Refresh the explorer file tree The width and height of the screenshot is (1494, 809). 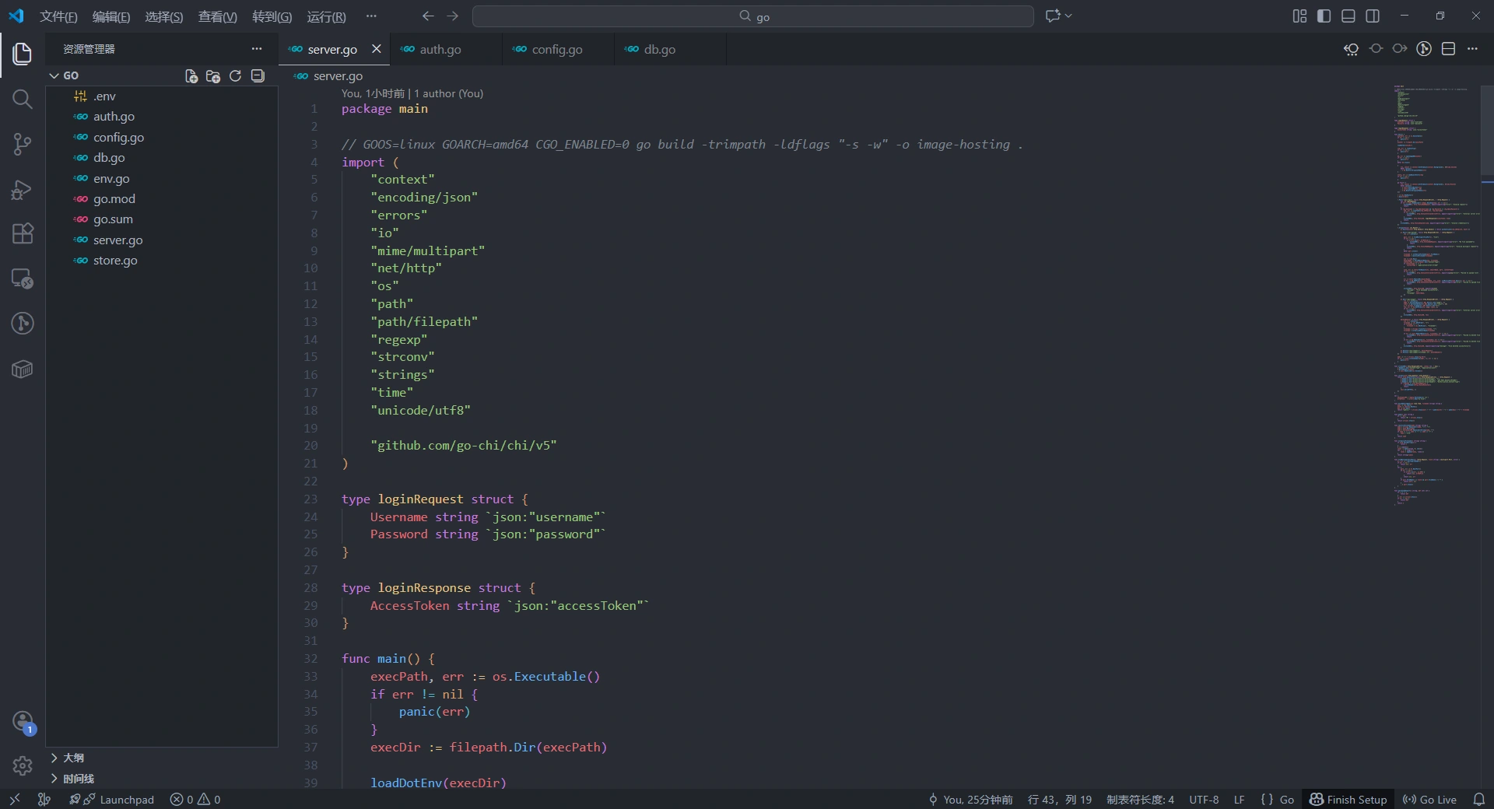point(235,76)
